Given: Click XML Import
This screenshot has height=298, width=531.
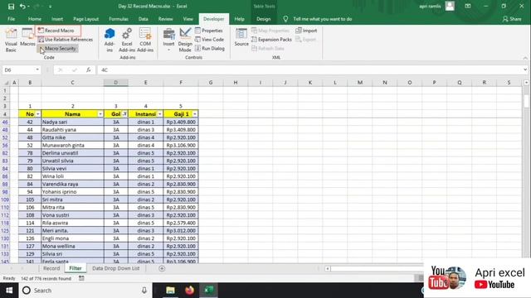Looking at the screenshot, I should (306, 31).
